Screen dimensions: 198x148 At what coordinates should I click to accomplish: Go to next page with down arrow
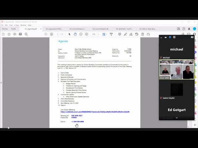(x=51, y=34)
